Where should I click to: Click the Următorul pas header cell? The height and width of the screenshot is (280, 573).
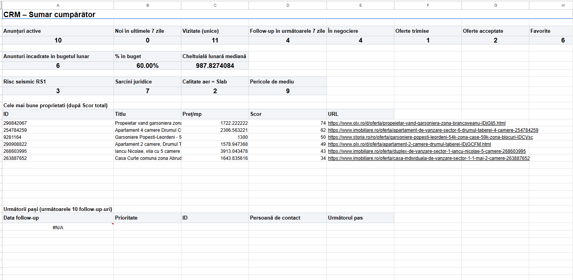click(x=360, y=218)
